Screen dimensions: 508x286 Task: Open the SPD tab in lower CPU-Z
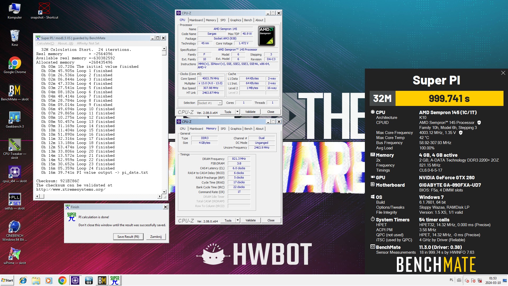pyautogui.click(x=223, y=129)
